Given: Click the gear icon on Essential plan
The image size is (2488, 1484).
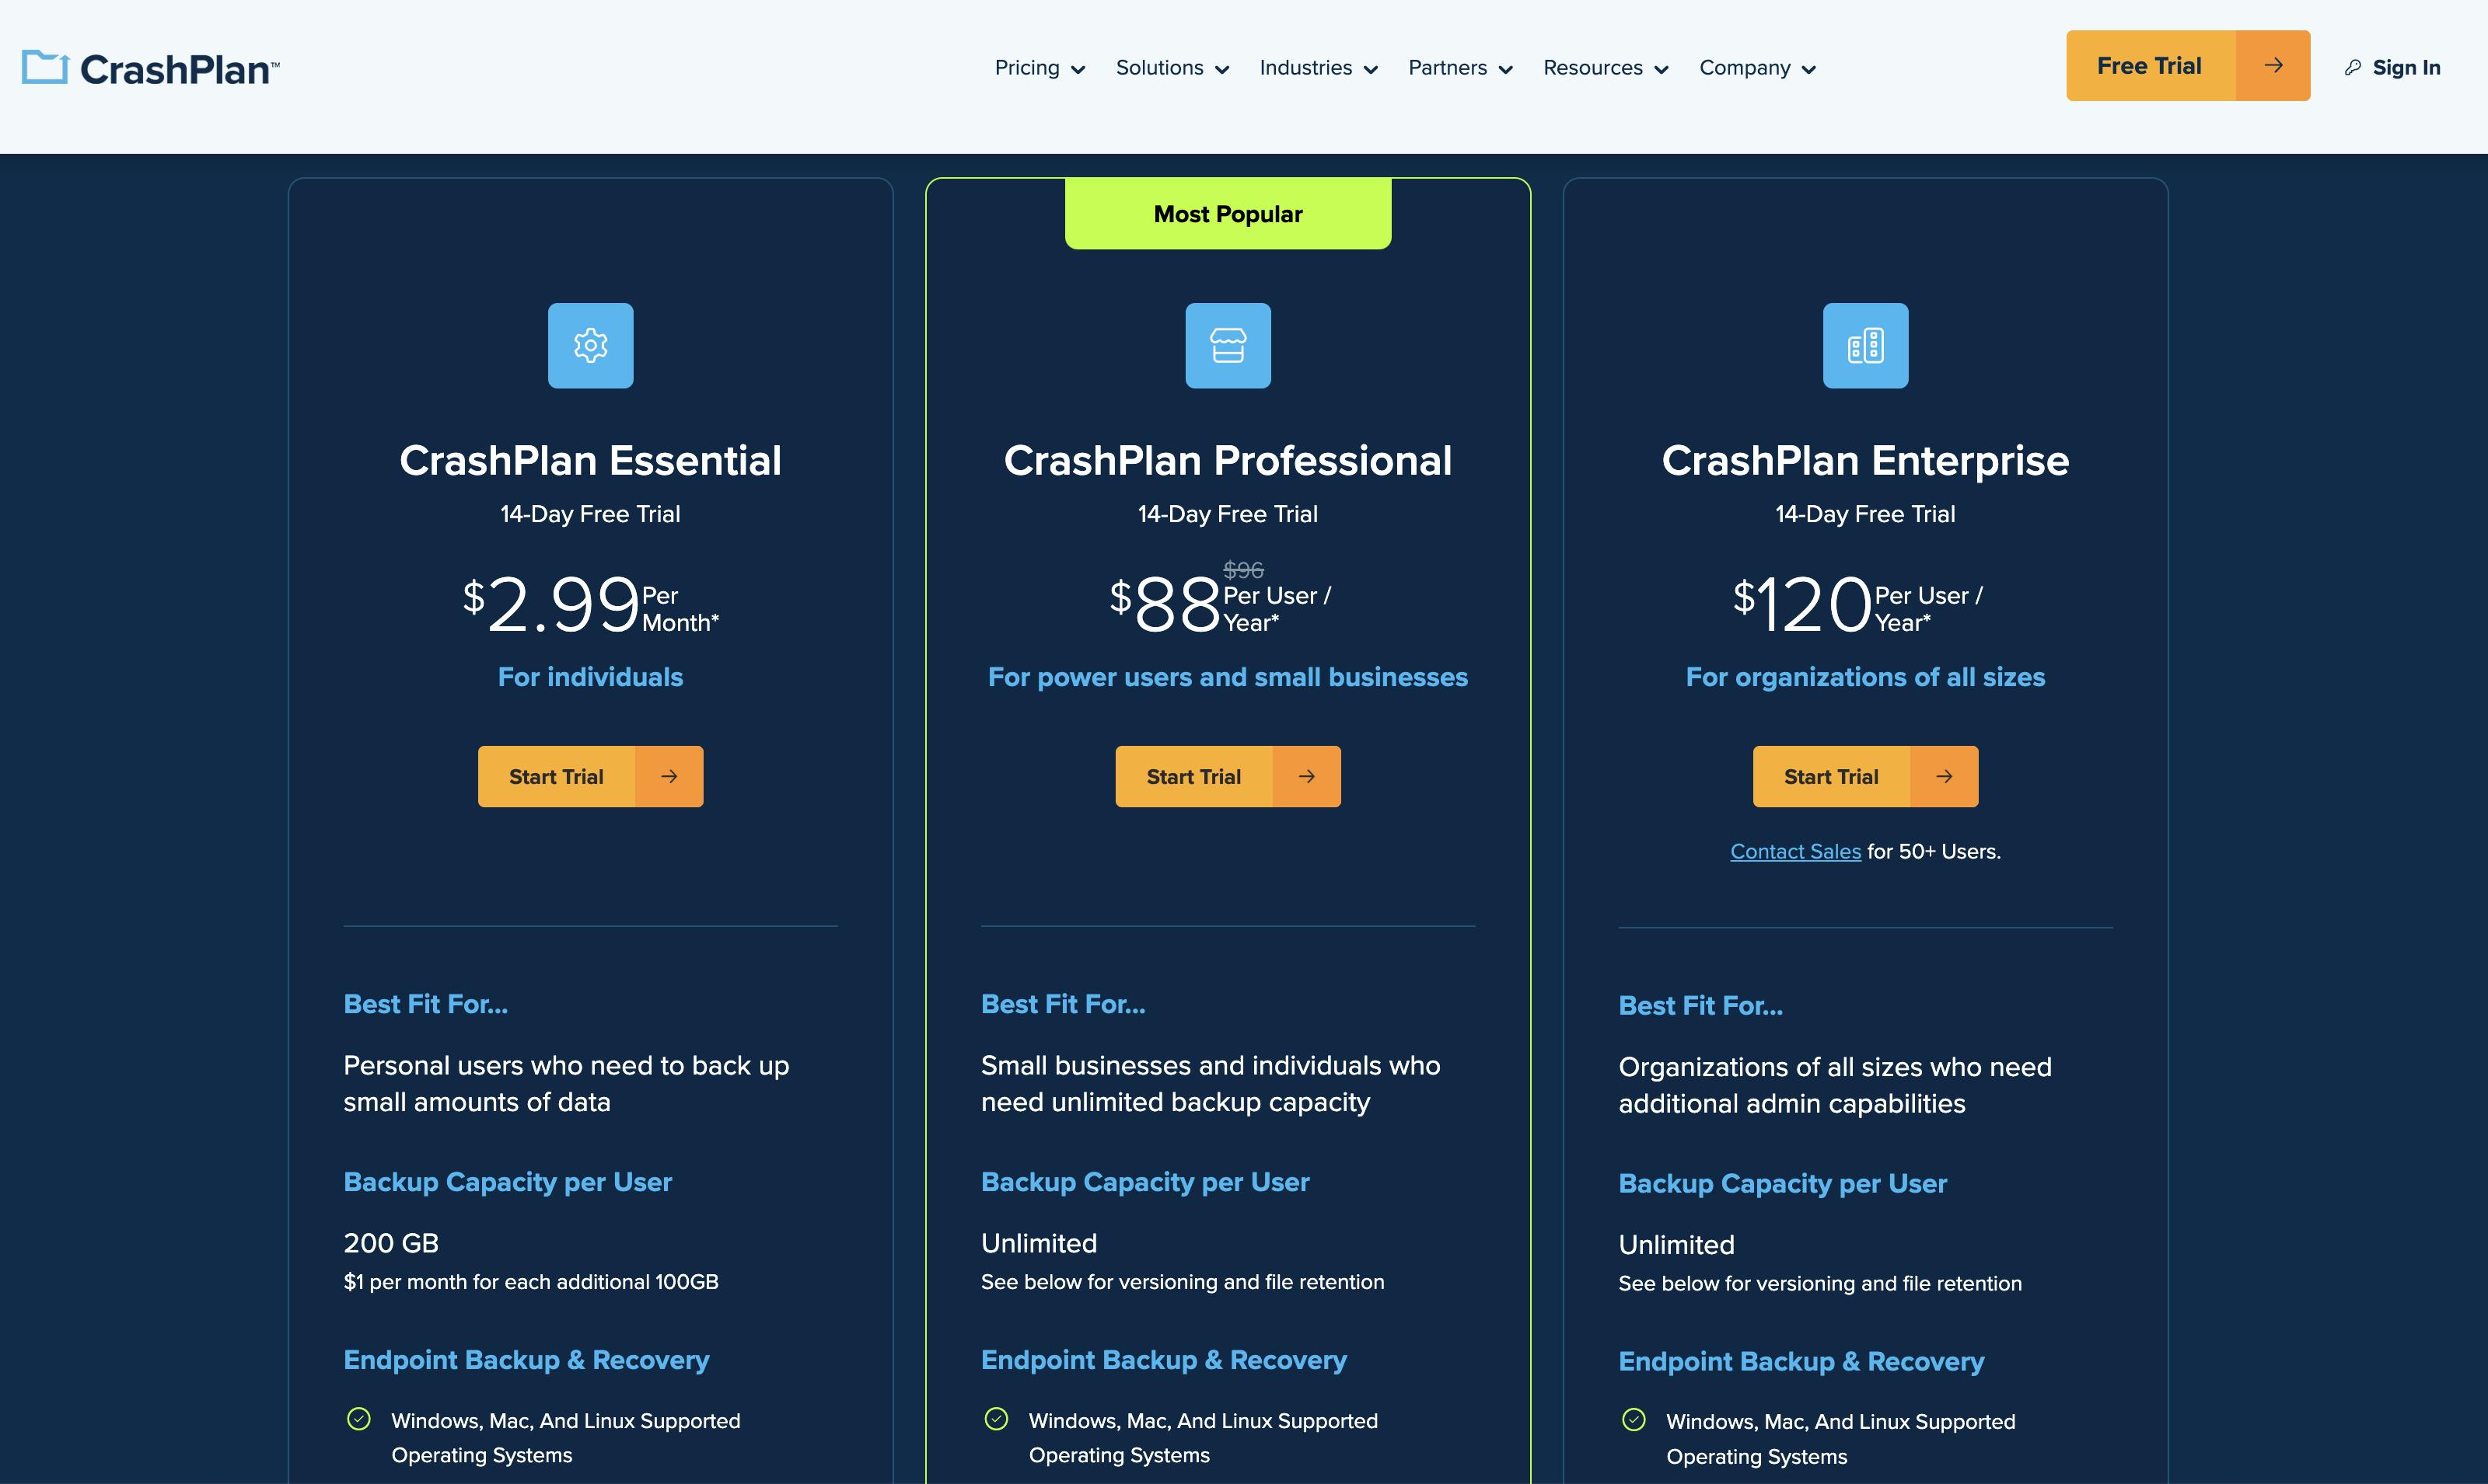Looking at the screenshot, I should coord(590,344).
